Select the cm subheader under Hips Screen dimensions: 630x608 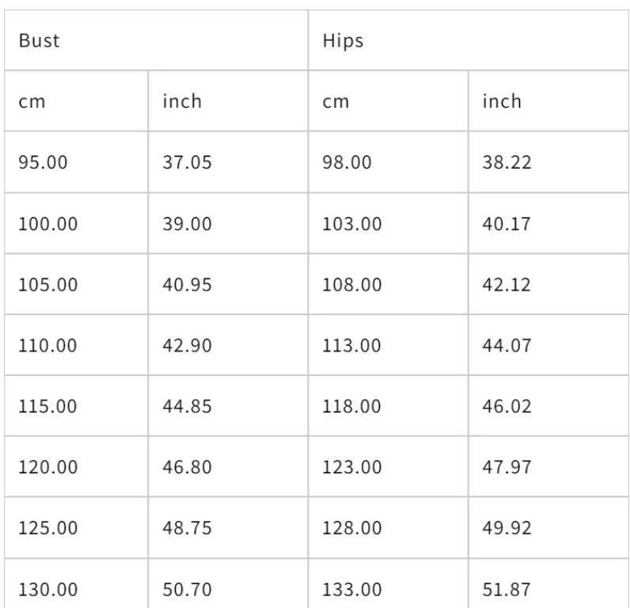(336, 101)
